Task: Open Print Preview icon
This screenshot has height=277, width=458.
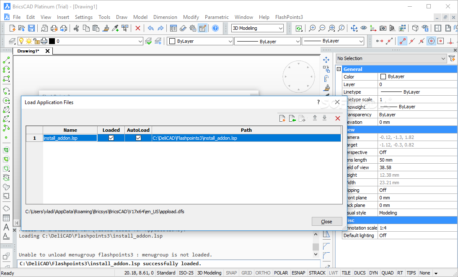Action: (44, 28)
